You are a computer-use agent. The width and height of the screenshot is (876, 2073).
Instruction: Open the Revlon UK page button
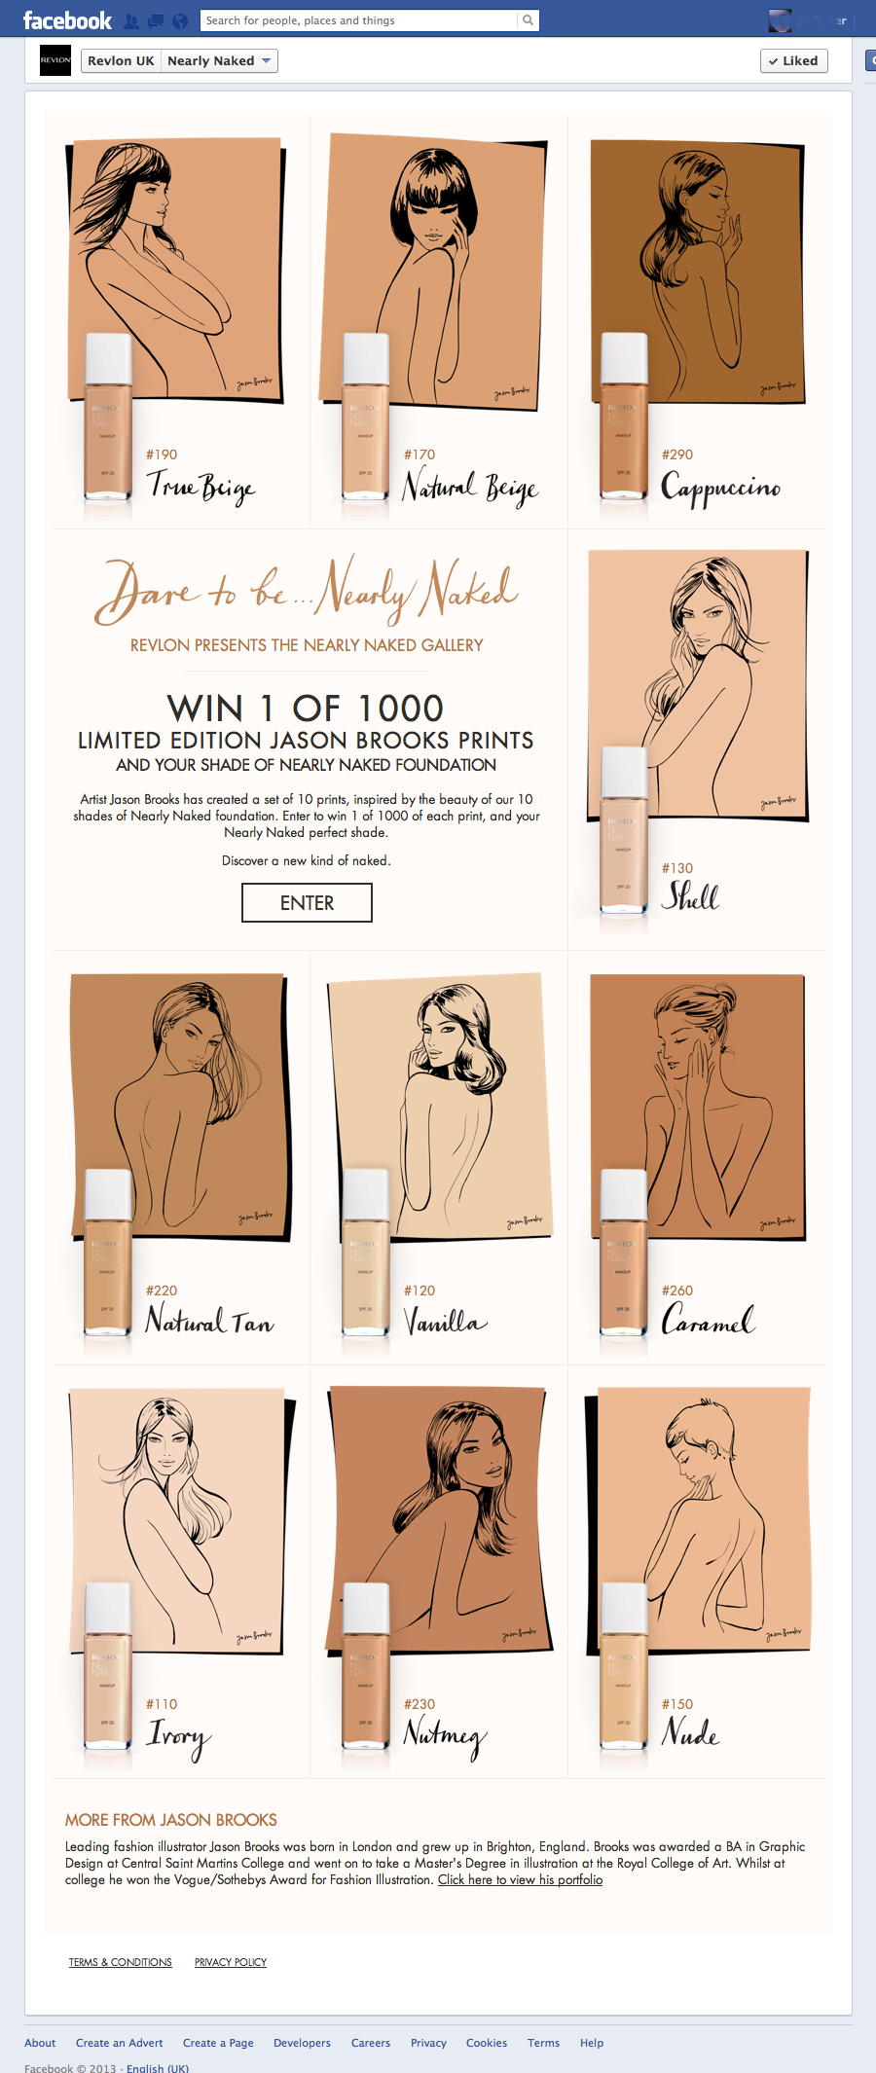(121, 60)
